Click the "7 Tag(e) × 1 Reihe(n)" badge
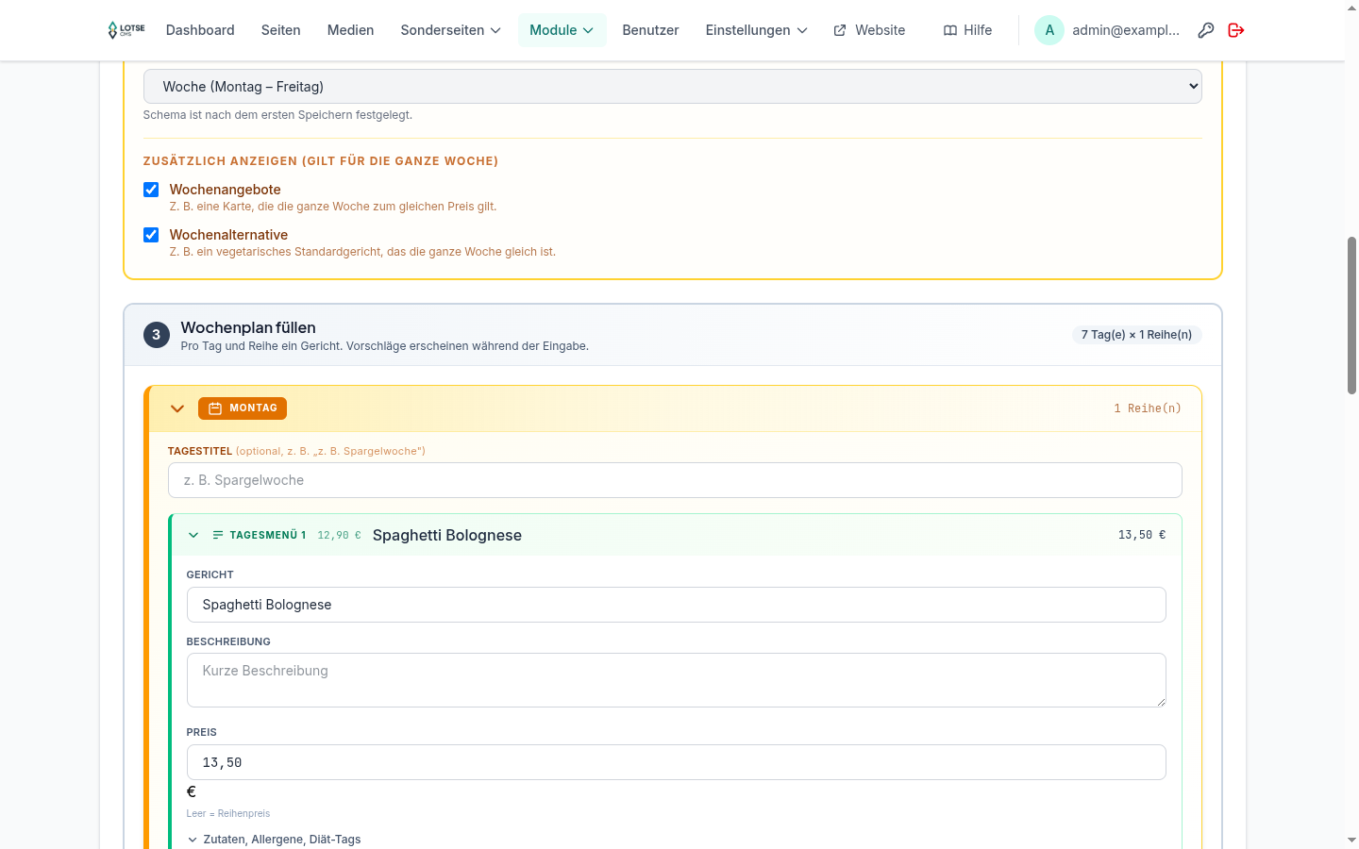Image resolution: width=1359 pixels, height=849 pixels. coord(1136,335)
